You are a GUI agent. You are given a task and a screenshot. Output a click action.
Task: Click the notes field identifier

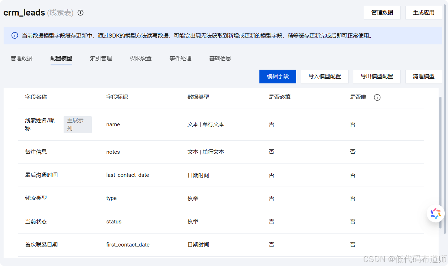(x=113, y=152)
